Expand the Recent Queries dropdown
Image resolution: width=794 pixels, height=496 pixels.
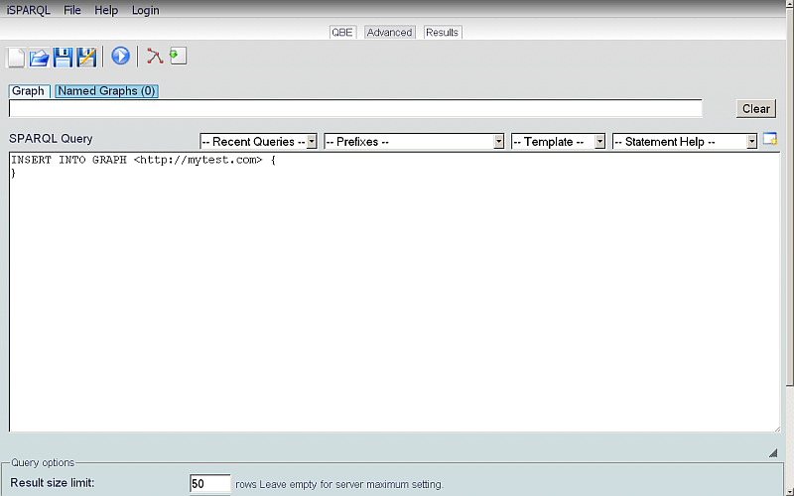coord(258,142)
